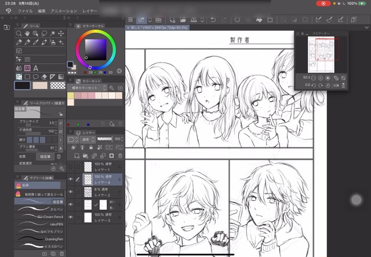This screenshot has width=371, height=257.
Task: Select the さらペン brush
Action: coord(39,209)
